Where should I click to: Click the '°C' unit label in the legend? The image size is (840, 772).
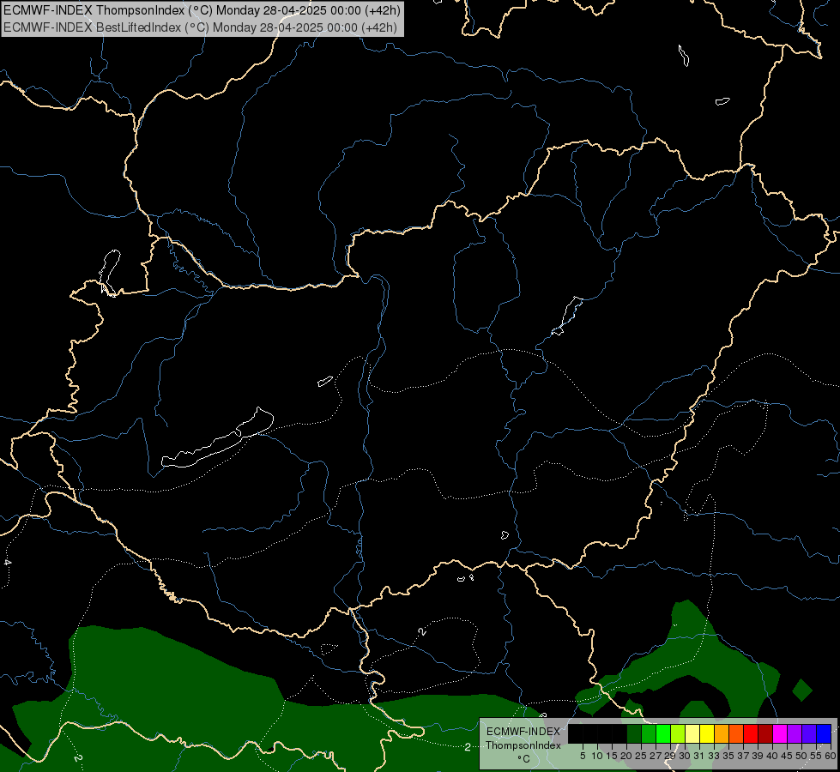click(x=523, y=758)
